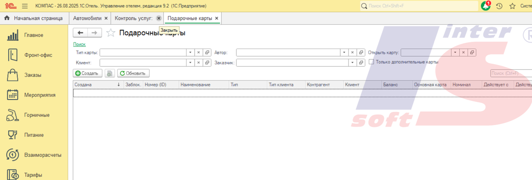Viewport: 532px width, 180px height.
Task: Add Подарочные карты to favorites star
Action: 111,33
